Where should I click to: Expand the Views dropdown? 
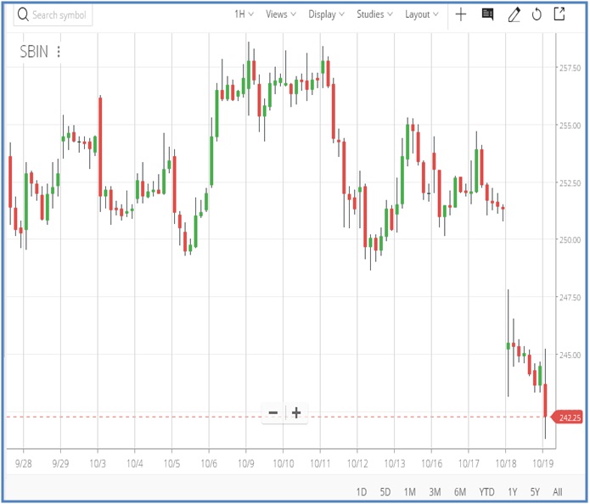(x=281, y=14)
